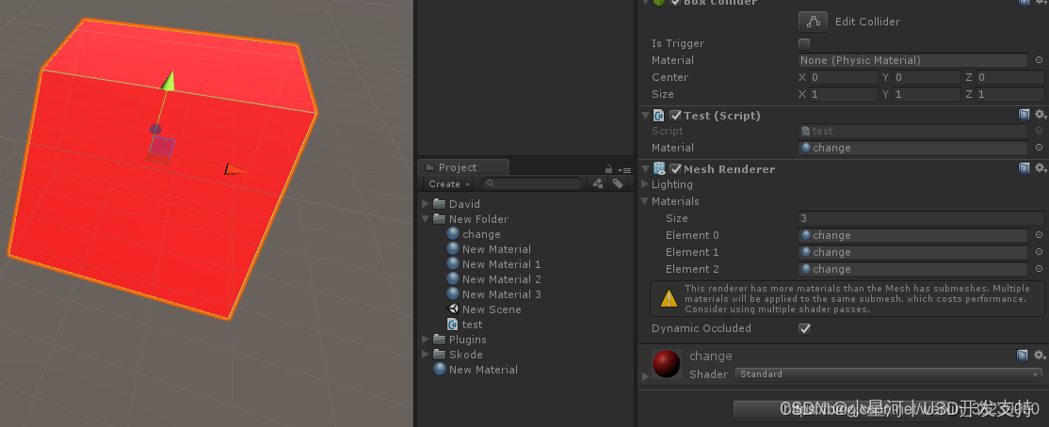Collapse the New Folder folder arrow
The image size is (1049, 427).
[x=426, y=218]
